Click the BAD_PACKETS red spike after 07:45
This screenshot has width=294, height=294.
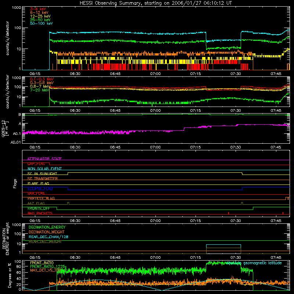283,213
